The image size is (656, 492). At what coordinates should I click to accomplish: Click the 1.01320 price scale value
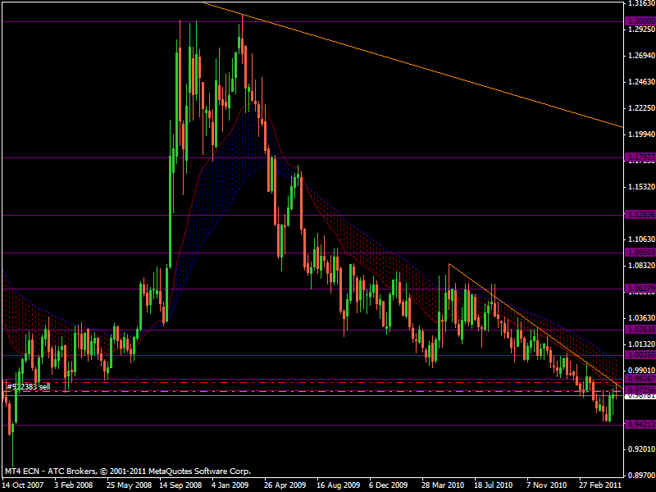tap(641, 344)
